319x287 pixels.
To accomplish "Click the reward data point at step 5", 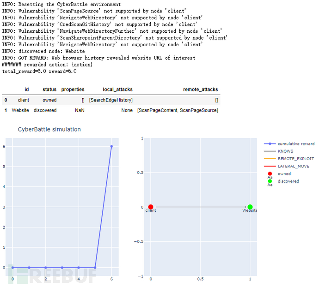I will click(x=95, y=268).
